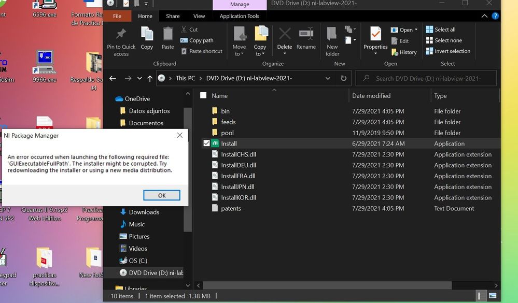
Task: Refresh the DVD Drive folder view
Action: point(344,78)
